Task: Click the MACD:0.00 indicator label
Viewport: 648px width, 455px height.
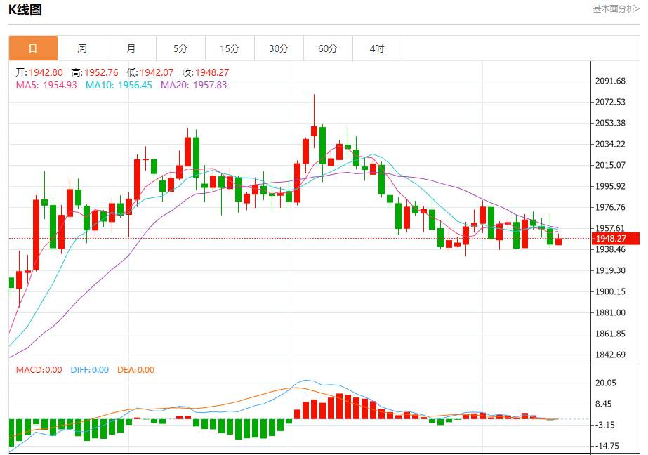Action: click(x=39, y=370)
